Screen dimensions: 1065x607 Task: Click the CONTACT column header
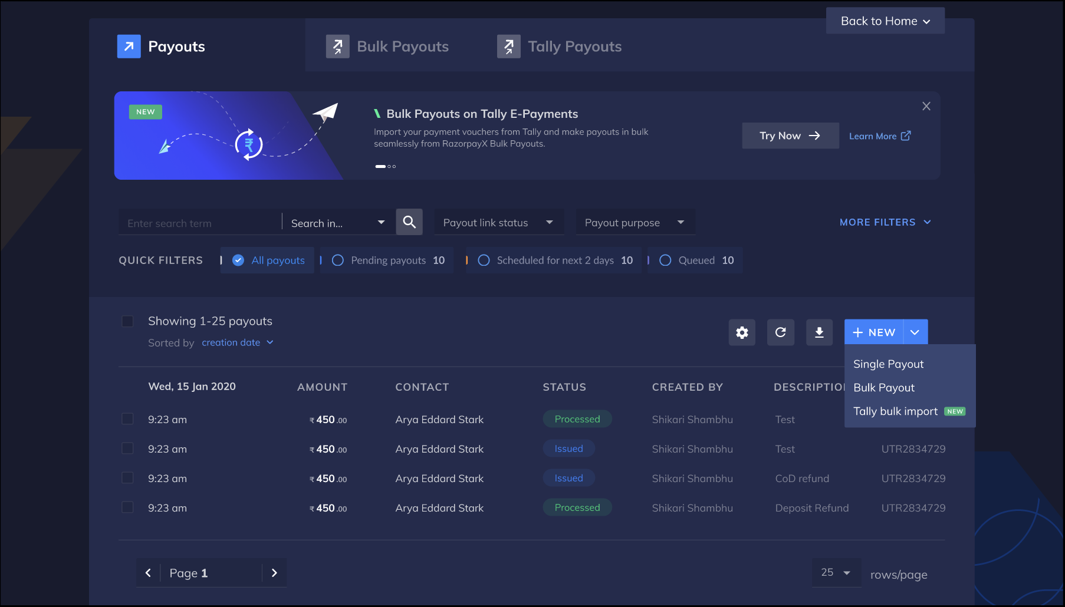(422, 387)
